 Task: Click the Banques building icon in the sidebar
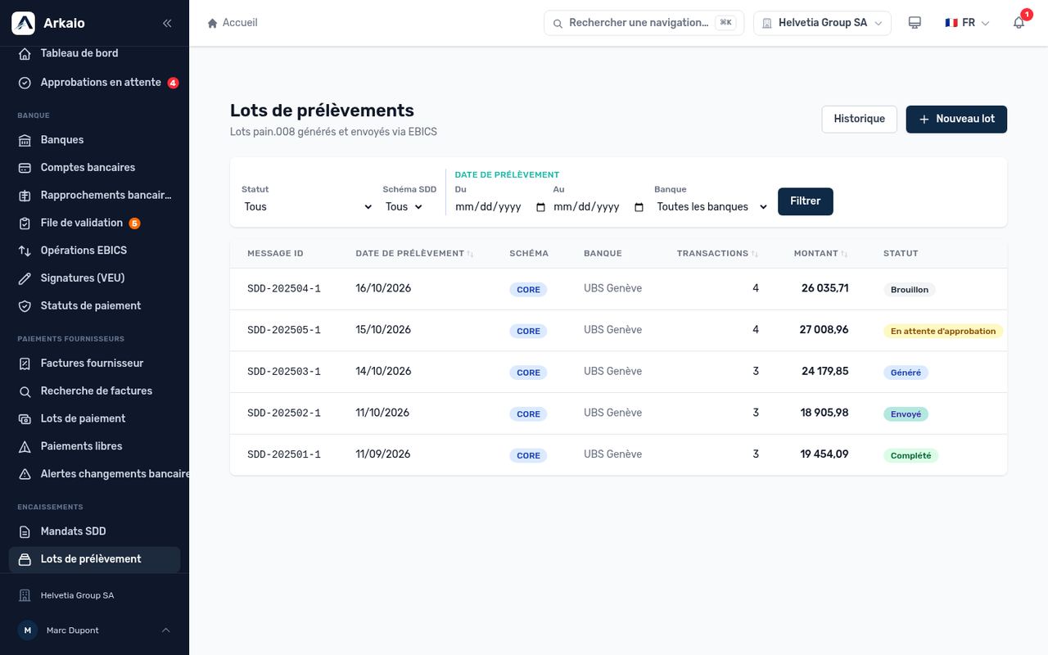(x=25, y=140)
